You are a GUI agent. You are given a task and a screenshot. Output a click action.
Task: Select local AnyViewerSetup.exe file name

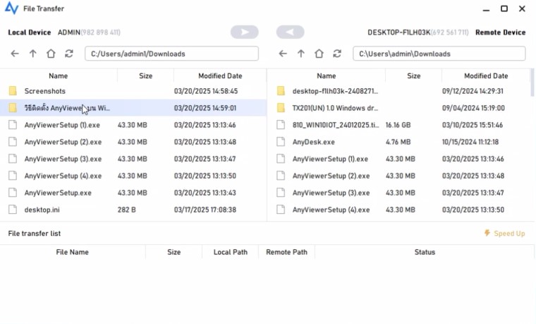58,193
